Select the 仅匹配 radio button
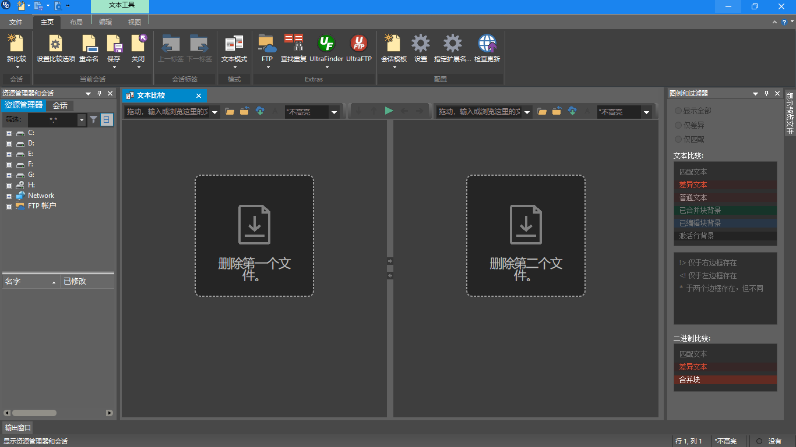This screenshot has height=447, width=796. coord(678,139)
